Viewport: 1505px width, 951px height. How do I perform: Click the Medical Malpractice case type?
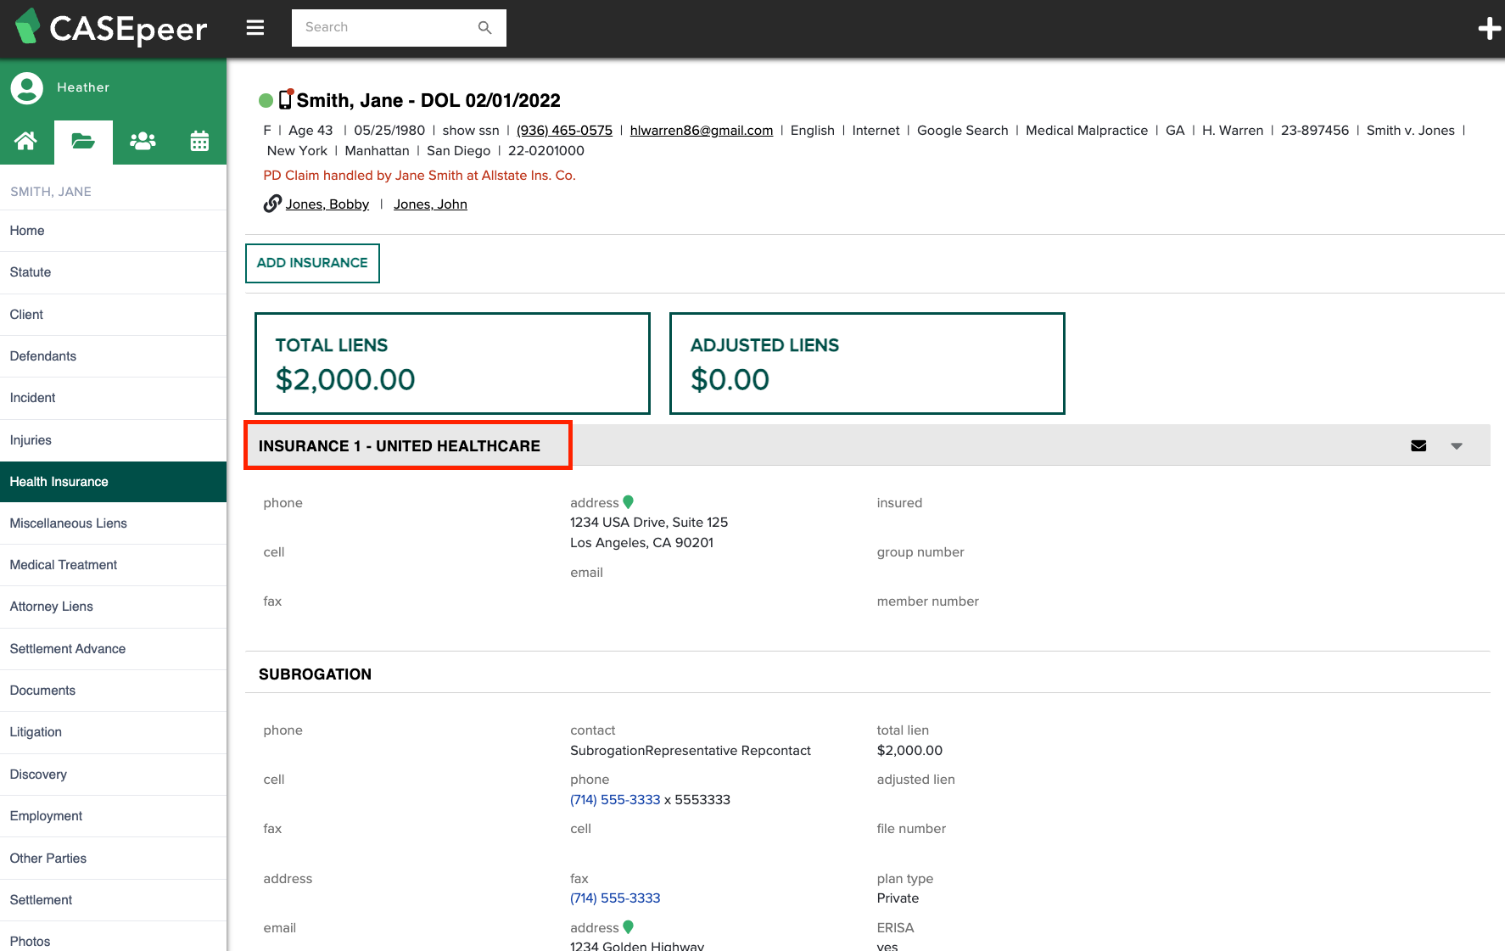(1087, 131)
